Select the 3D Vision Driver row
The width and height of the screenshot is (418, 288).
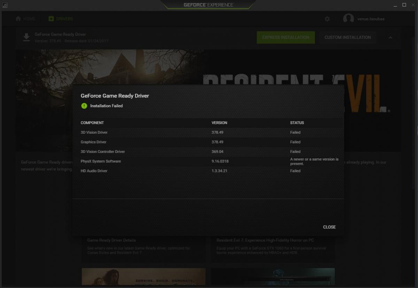[x=208, y=132]
